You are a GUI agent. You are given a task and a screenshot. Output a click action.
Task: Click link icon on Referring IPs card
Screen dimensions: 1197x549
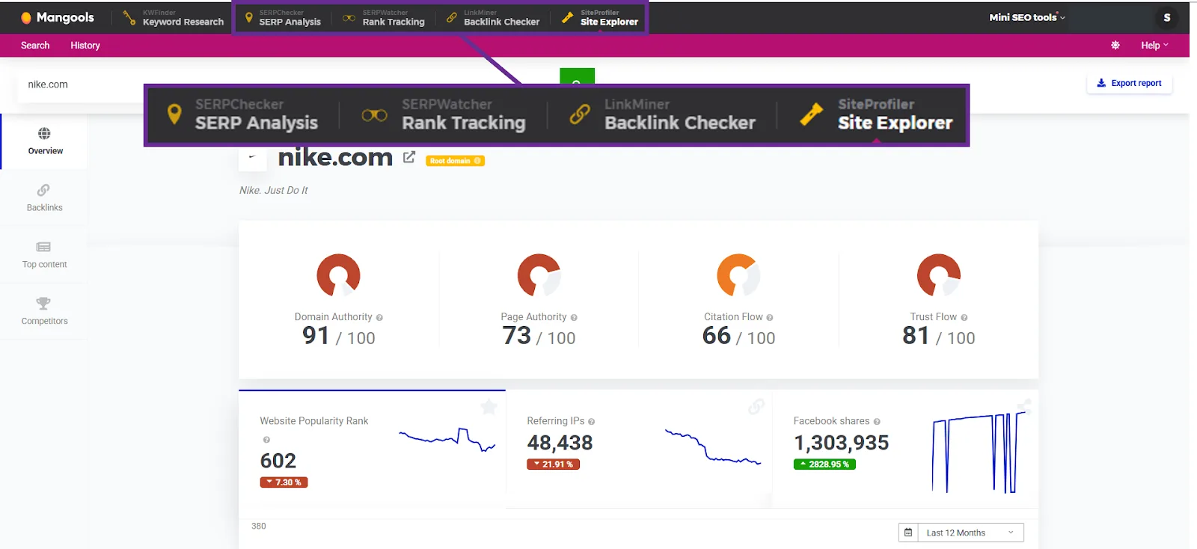pyautogui.click(x=756, y=407)
